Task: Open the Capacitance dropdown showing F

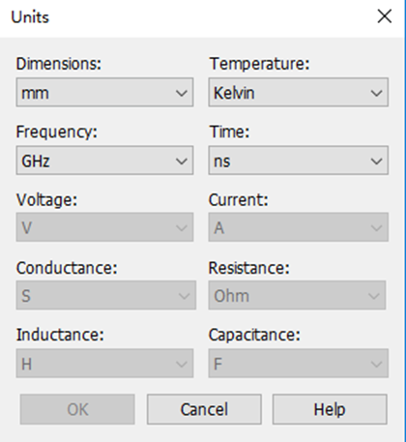Action: pyautogui.click(x=299, y=364)
